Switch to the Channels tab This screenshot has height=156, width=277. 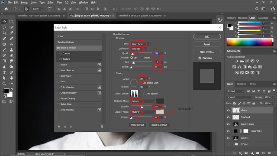242,84
